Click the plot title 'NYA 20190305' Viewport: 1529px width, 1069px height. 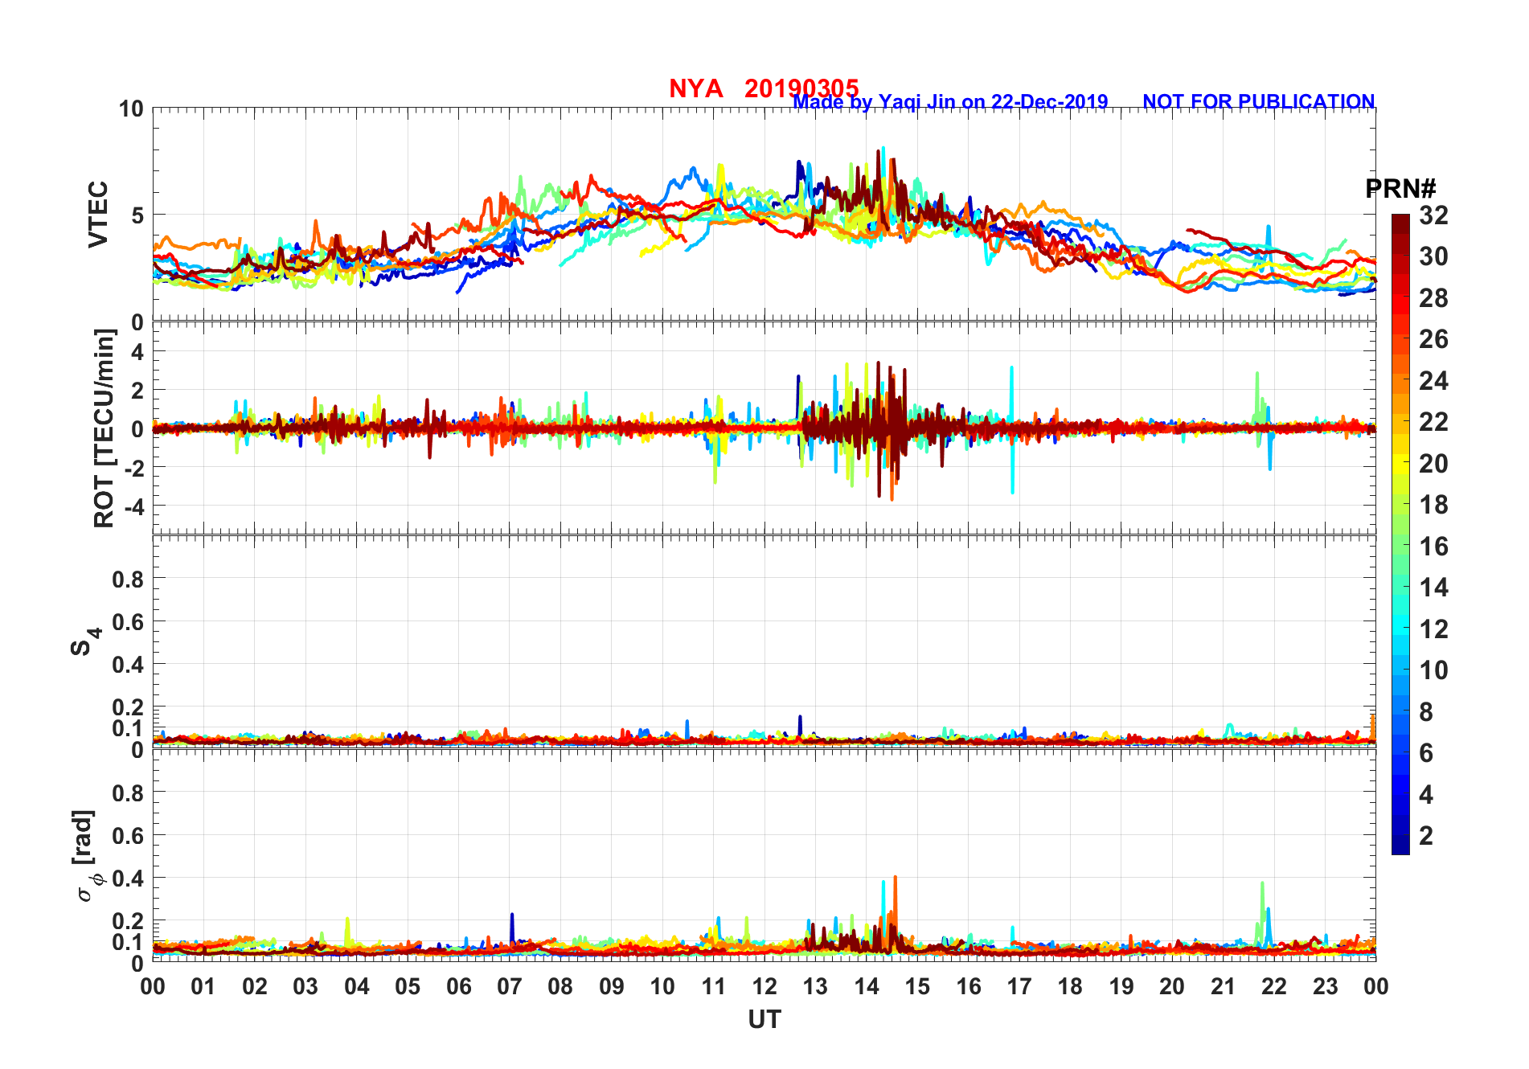(764, 88)
